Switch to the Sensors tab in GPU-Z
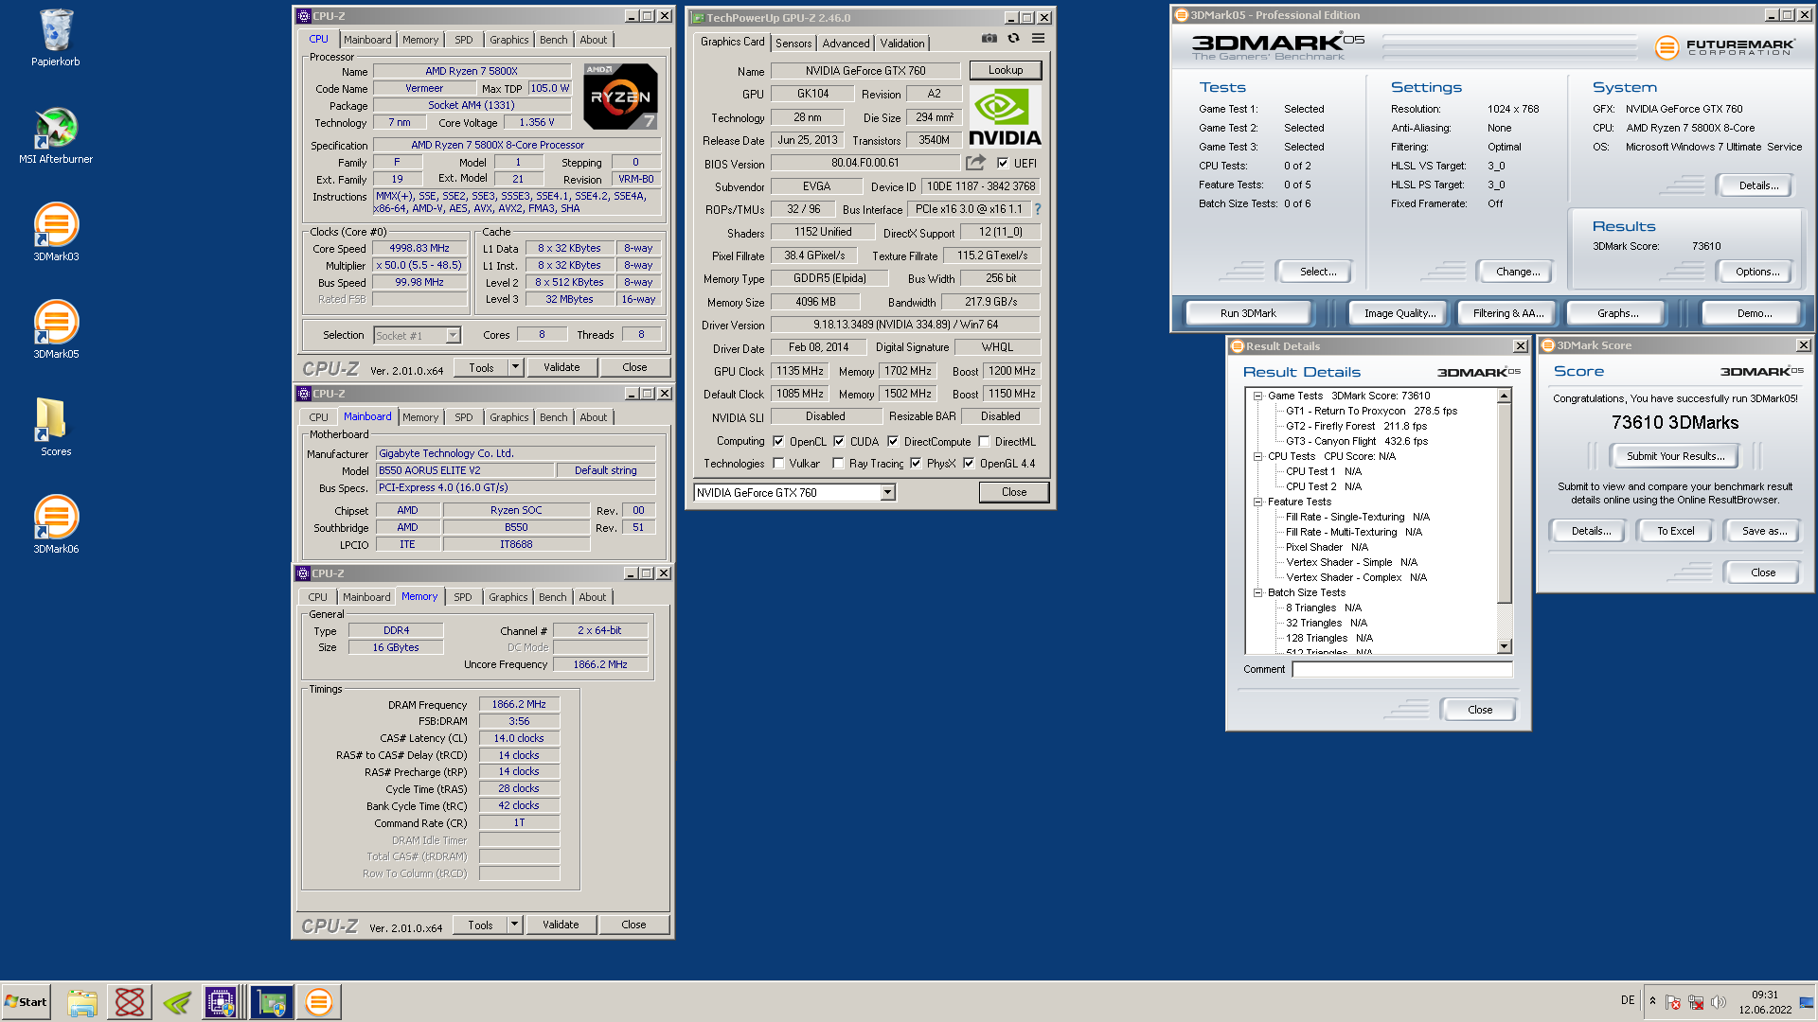 [x=793, y=43]
